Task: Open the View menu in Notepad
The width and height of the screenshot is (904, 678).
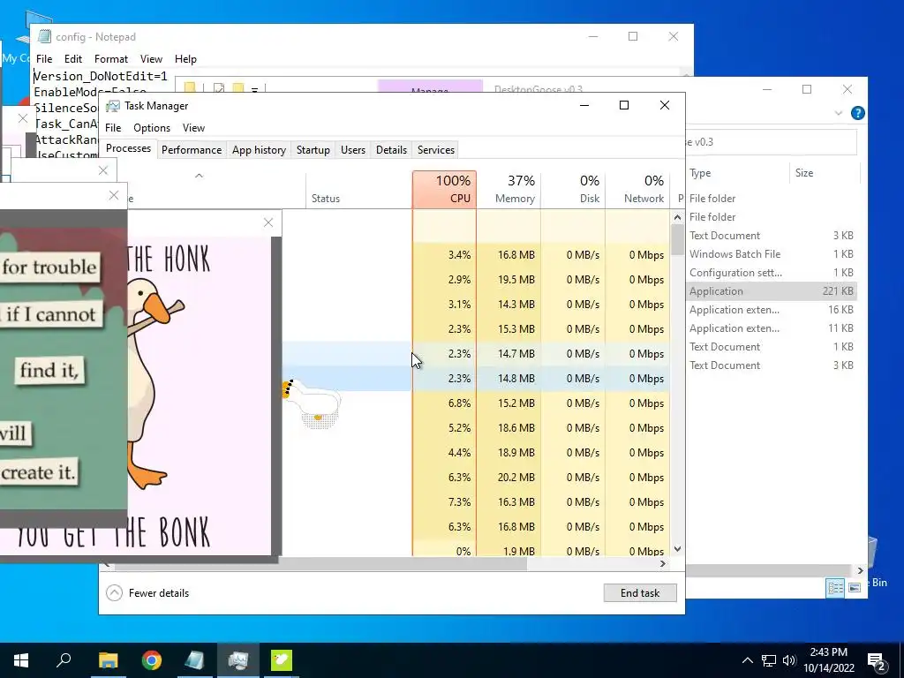Action: 151,59
